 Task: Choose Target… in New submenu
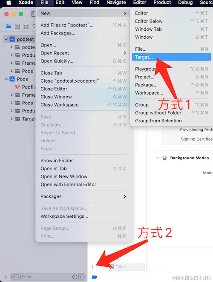(x=171, y=57)
